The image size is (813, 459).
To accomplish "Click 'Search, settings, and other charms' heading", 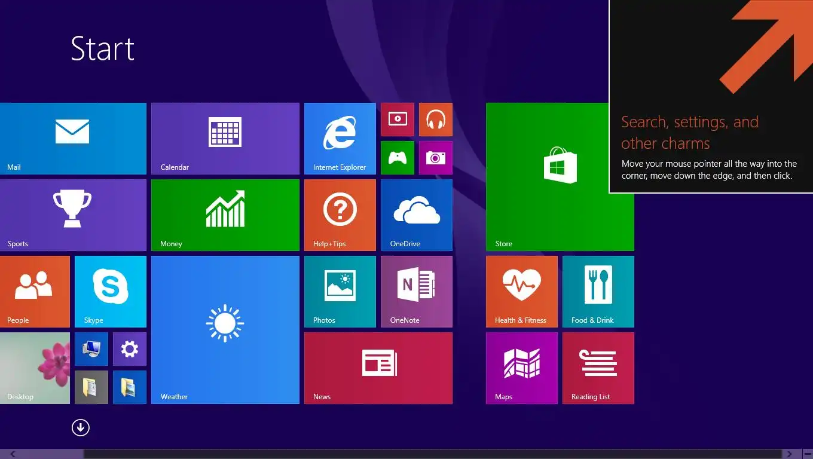I will [x=690, y=133].
